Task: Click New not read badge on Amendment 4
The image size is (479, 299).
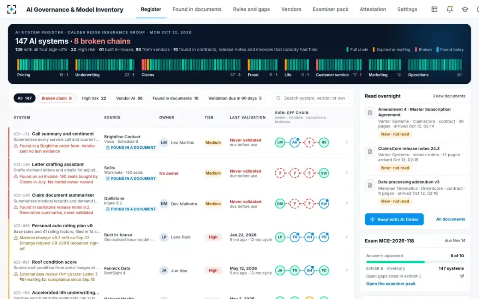Action: [395, 134]
